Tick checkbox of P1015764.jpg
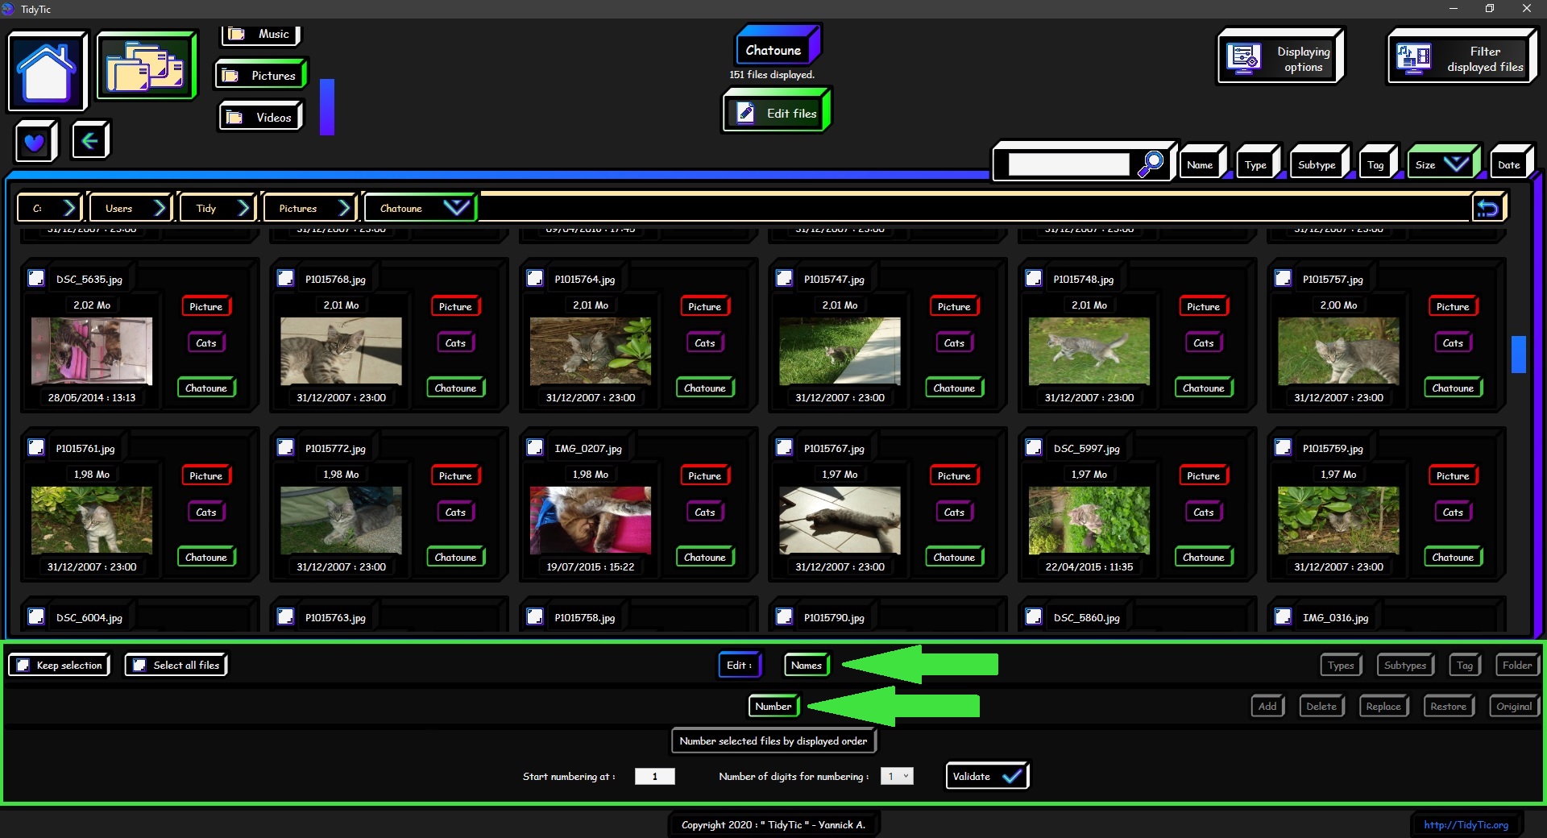The width and height of the screenshot is (1547, 838). 535,278
